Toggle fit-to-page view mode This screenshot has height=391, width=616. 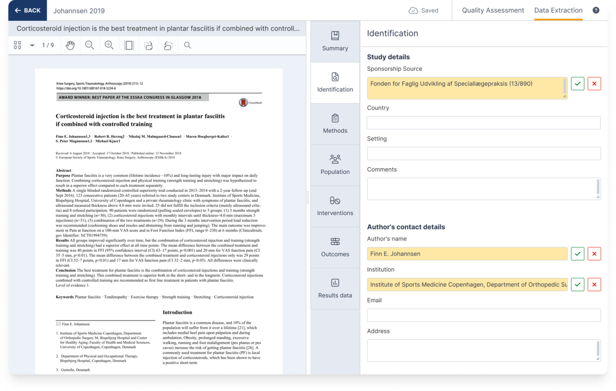coord(129,45)
